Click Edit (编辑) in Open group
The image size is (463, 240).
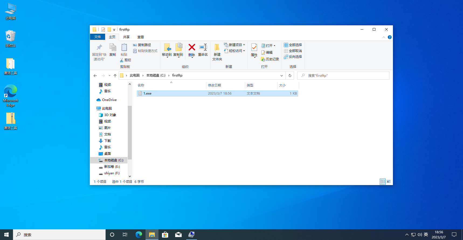pos(267,53)
